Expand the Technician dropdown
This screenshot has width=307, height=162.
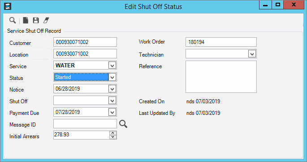coord(252,54)
